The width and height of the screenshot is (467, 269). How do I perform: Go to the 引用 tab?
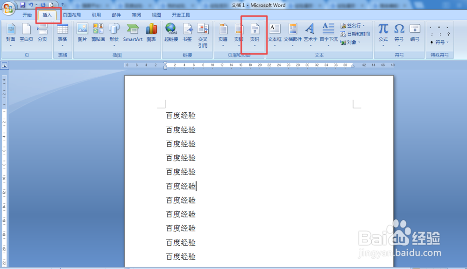[96, 15]
